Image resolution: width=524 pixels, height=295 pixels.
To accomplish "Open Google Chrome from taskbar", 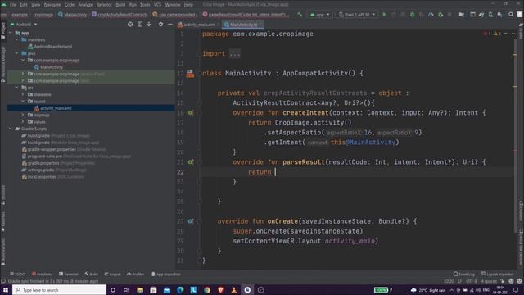I will (207, 290).
